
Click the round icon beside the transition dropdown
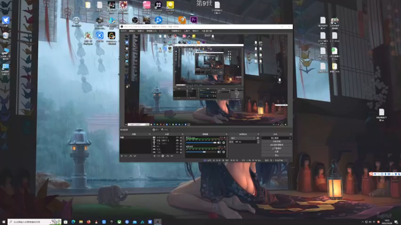click(x=258, y=138)
